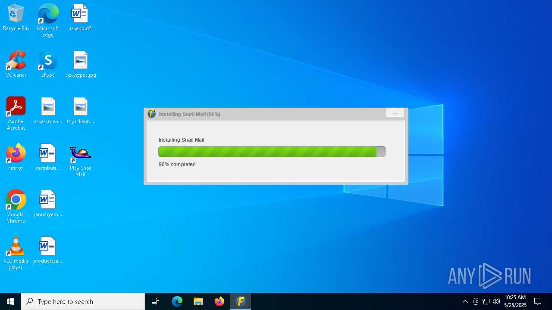Screen dimensions: 552x310
Task: Click the installer logo in title bar
Action: click(x=151, y=114)
